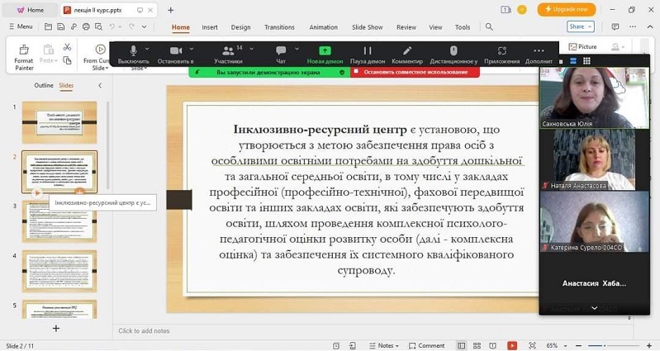Viewport: 660px width, 351px height.
Task: Collapse the ribbon with the up chevron
Action: click(x=650, y=26)
